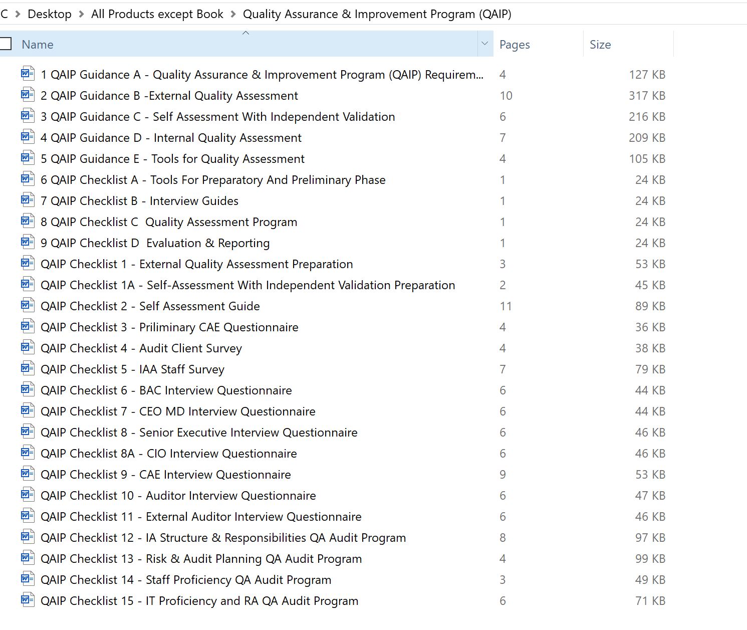Click Word icon for CAE Interview Questionnaire
Viewport: 747px width, 630px height.
(28, 474)
